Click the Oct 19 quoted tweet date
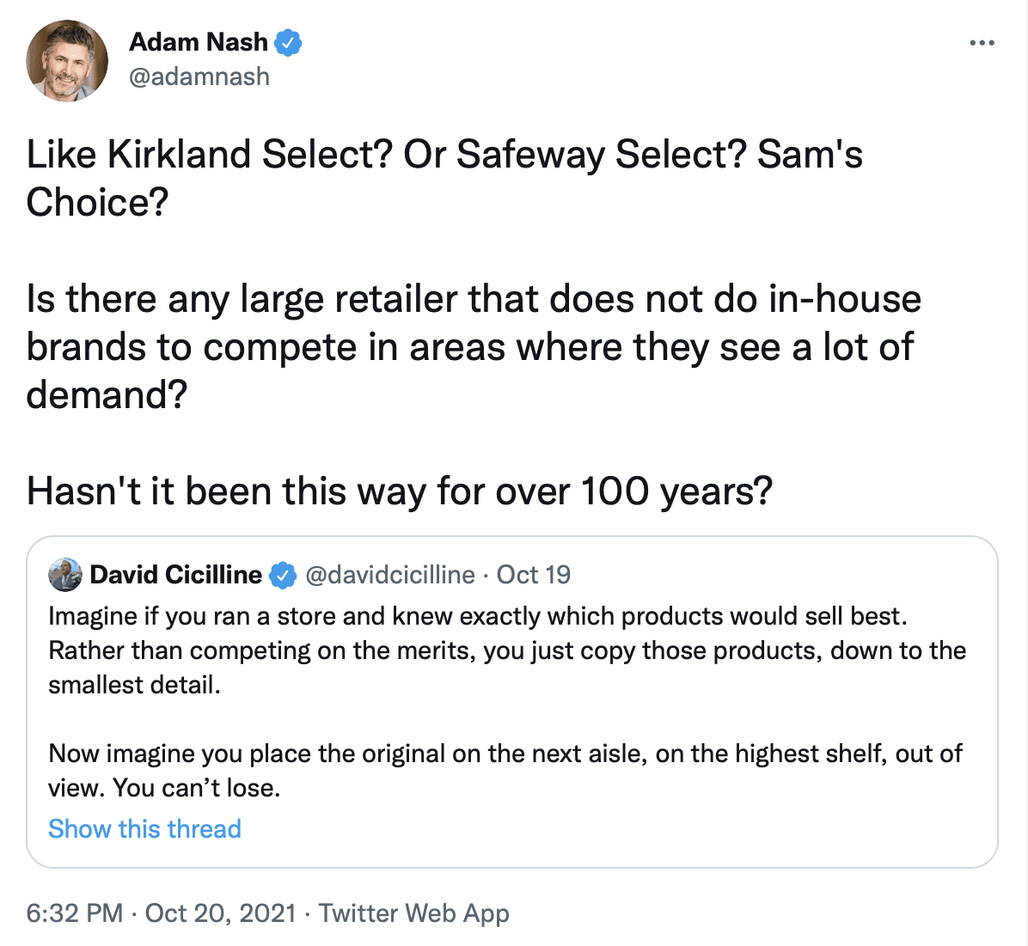 (534, 575)
